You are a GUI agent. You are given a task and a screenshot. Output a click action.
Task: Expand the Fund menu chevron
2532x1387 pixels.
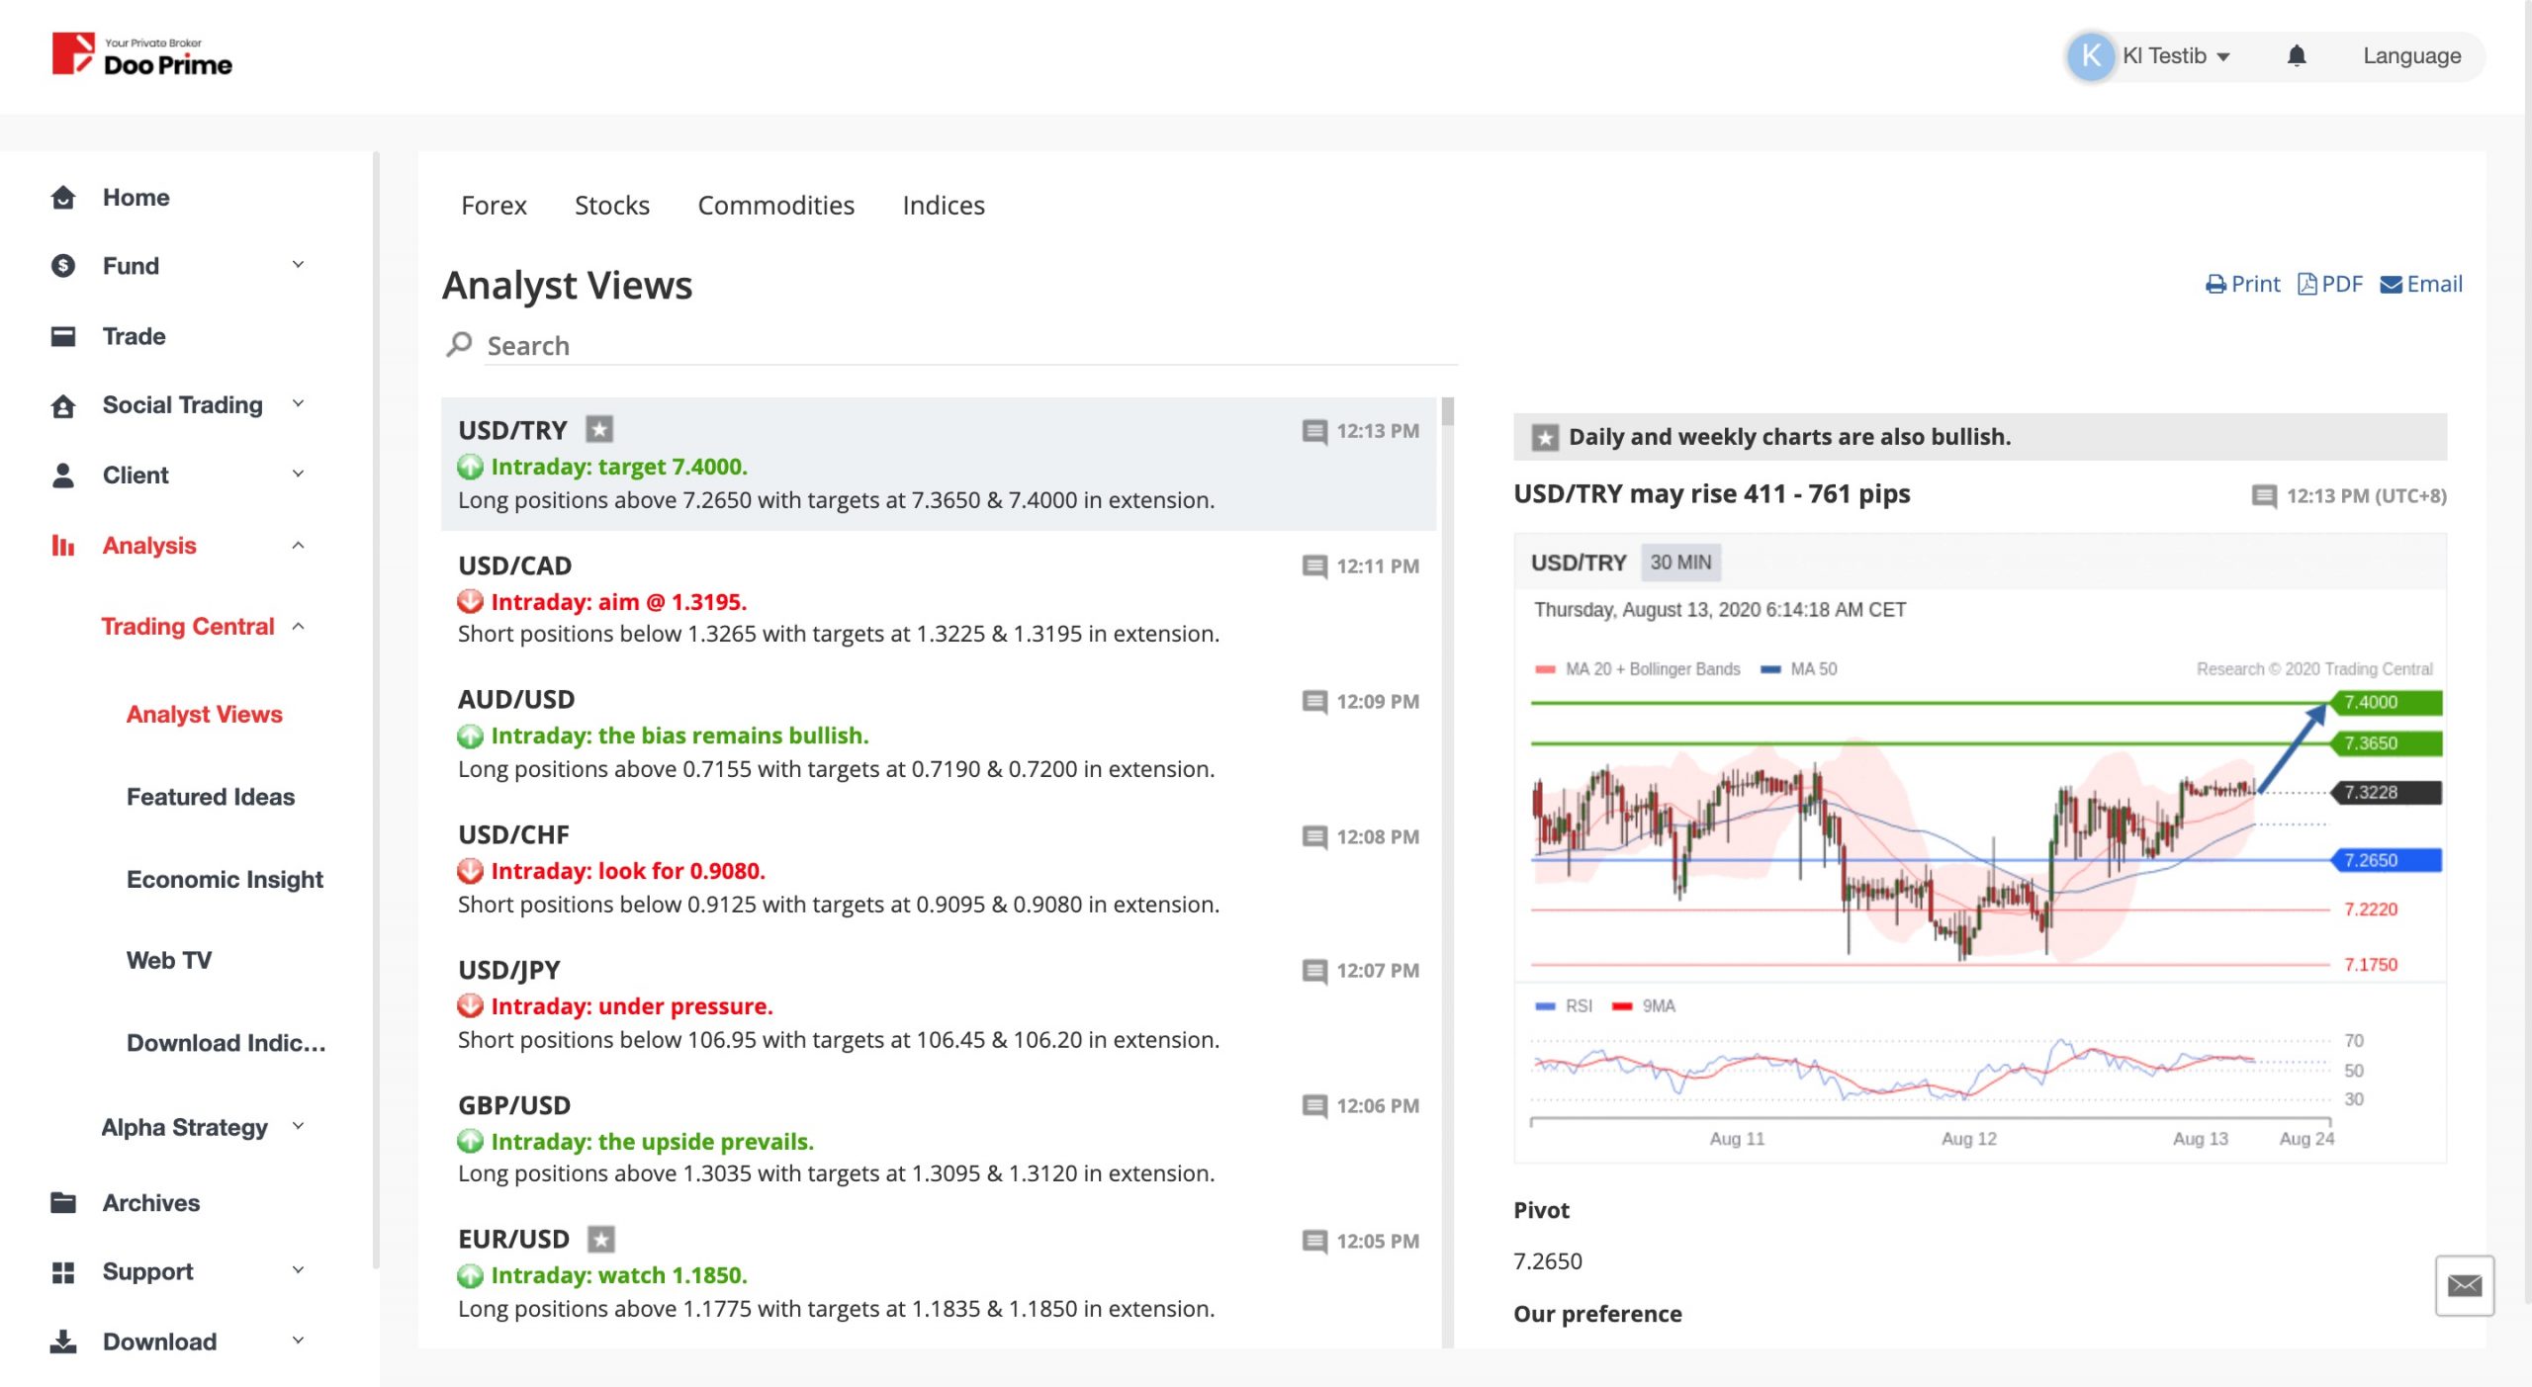[x=298, y=264]
